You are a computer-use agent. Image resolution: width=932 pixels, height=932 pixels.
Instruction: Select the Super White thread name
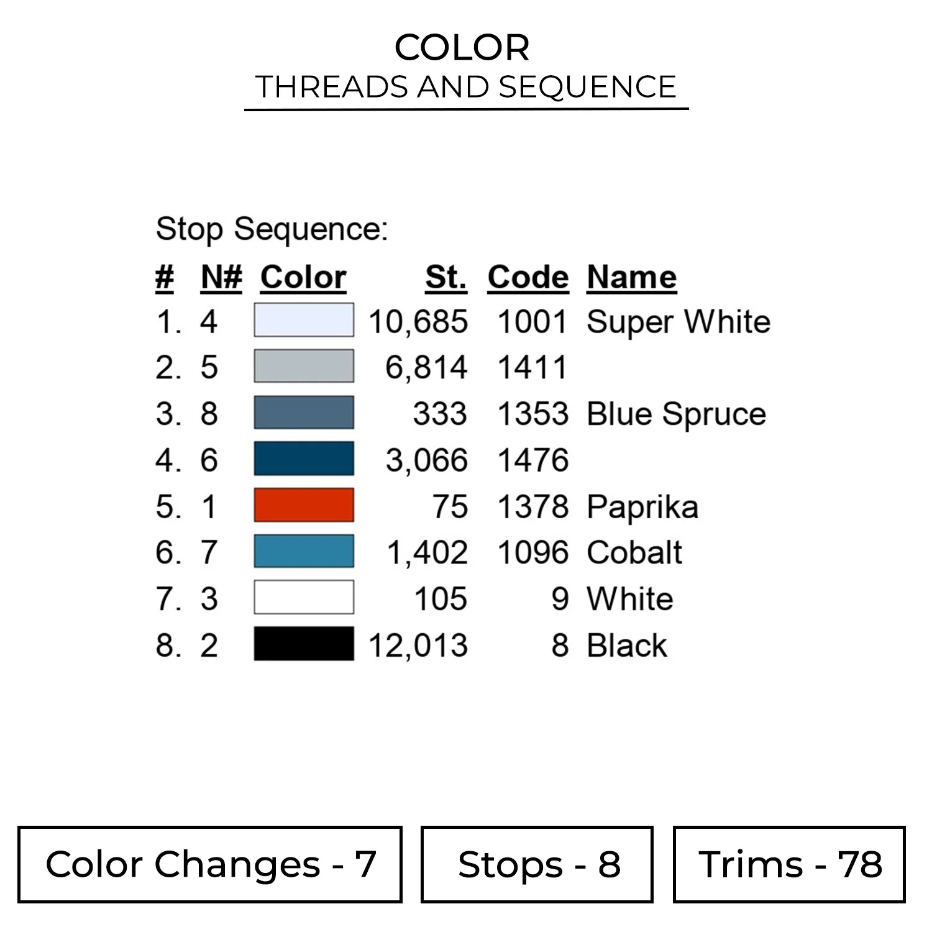tap(678, 322)
